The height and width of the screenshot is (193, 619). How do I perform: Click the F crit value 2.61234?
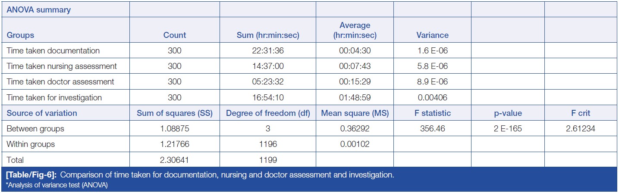coord(581,129)
